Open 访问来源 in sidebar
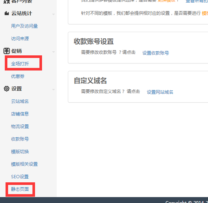Image resolution: width=208 pixels, height=203 pixels. pyautogui.click(x=20, y=39)
